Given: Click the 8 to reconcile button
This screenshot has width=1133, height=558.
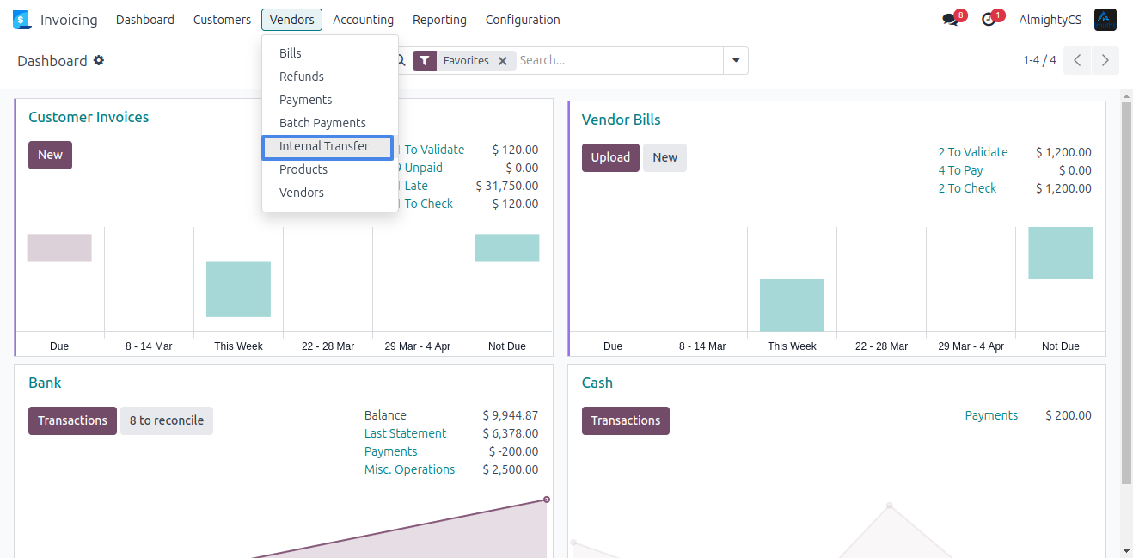Looking at the screenshot, I should [167, 420].
